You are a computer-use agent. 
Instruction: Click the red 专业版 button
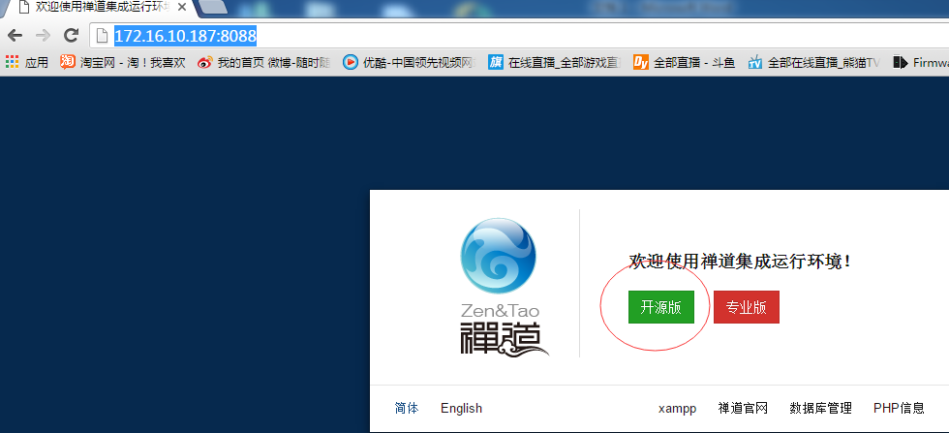coord(747,307)
